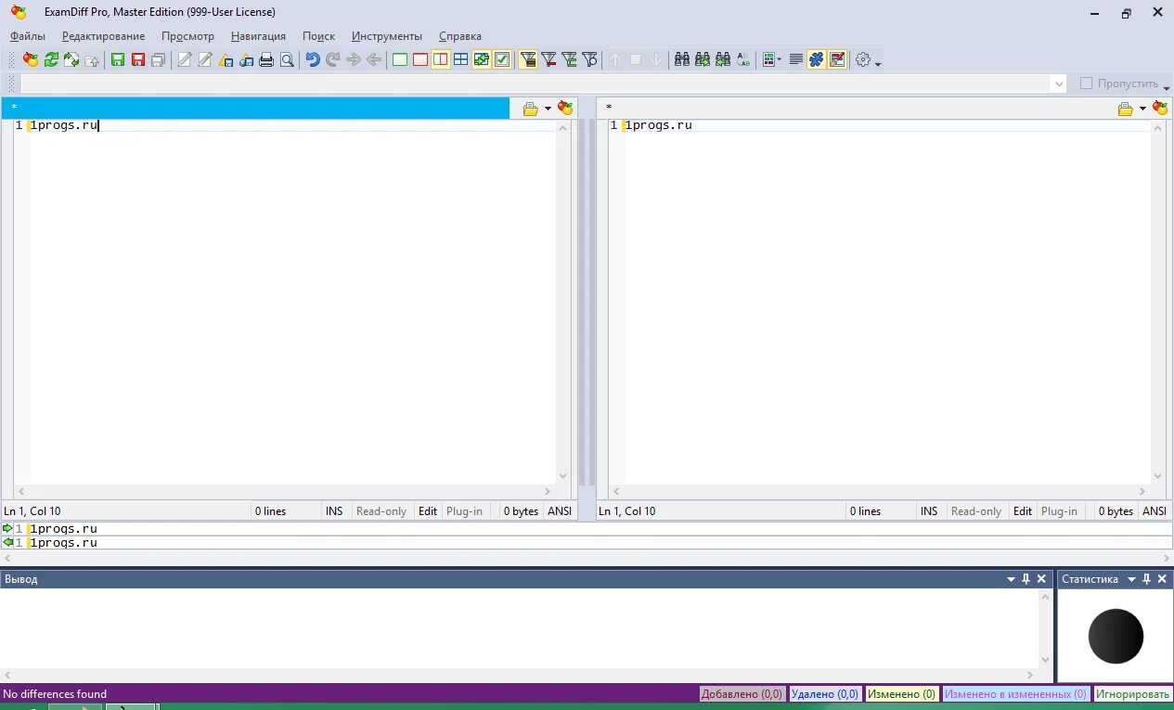Viewport: 1174px width, 710px height.
Task: Toggle the split vertical two-pane view icon
Action: pyautogui.click(x=440, y=60)
